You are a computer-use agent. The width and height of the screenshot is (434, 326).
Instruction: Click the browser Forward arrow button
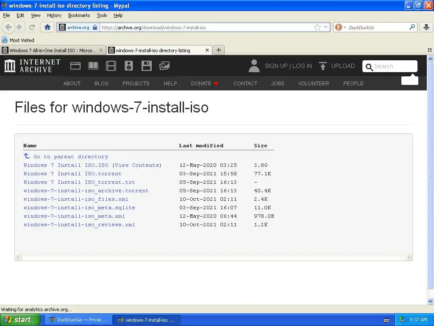pos(19,27)
